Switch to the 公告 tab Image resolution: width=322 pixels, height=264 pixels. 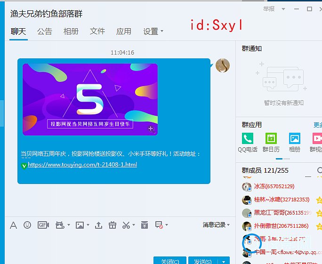point(45,32)
